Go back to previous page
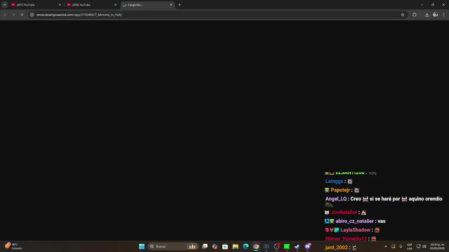449x252 pixels. 5,15
